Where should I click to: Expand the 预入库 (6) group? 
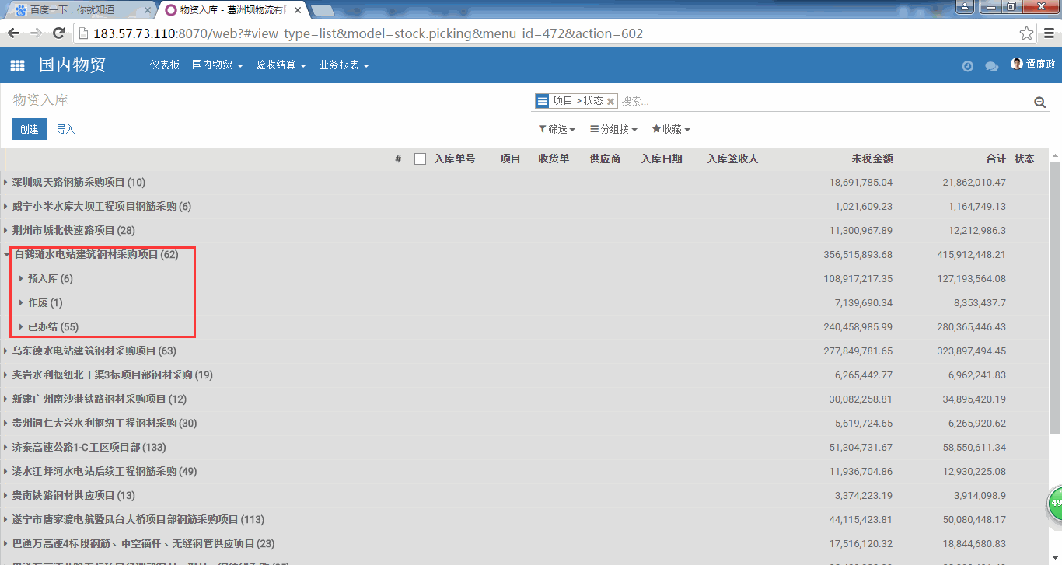(x=50, y=278)
